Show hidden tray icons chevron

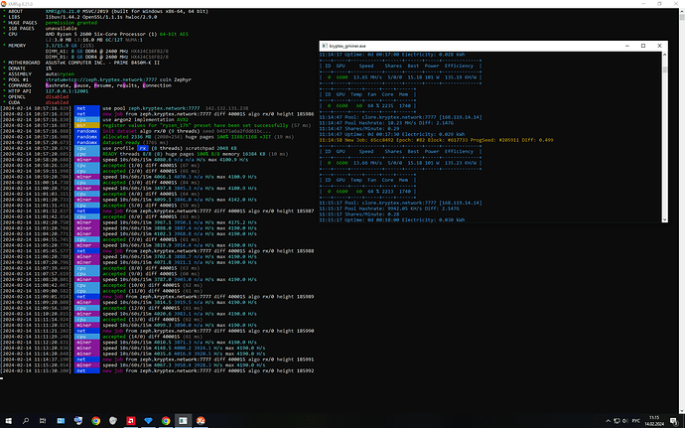click(609, 421)
